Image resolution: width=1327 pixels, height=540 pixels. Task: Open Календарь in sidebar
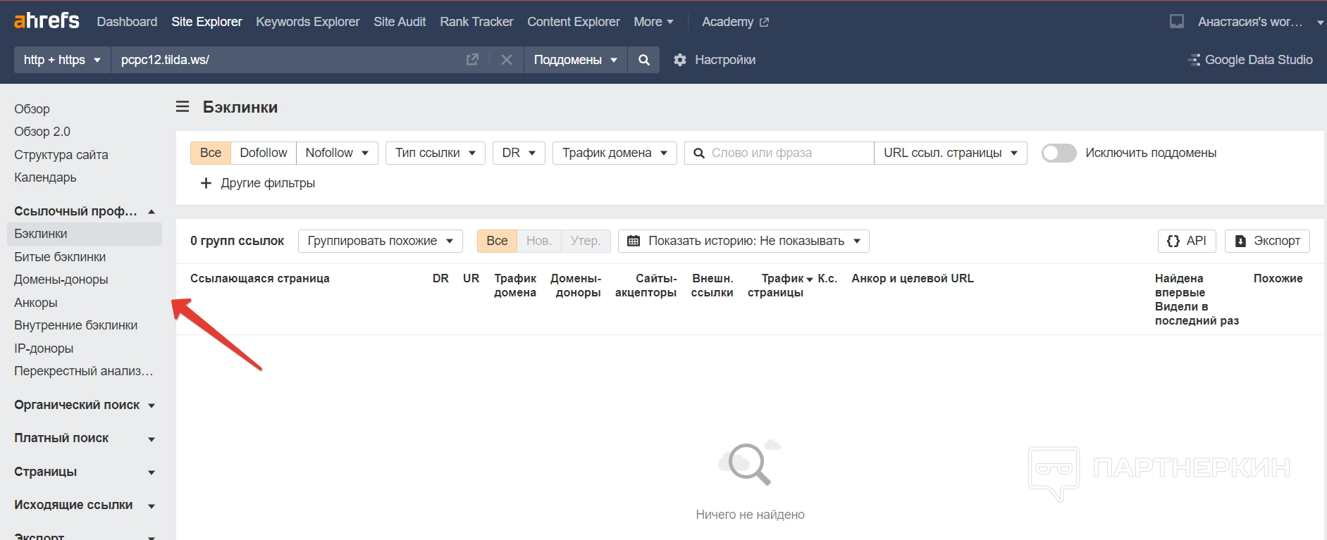(x=45, y=177)
